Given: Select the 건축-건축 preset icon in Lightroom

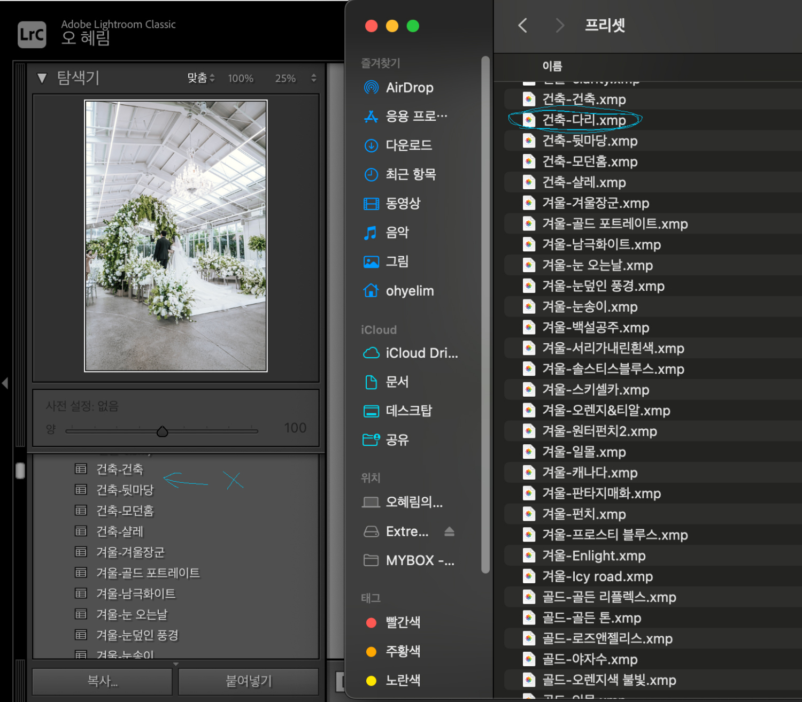Looking at the screenshot, I should tap(81, 469).
